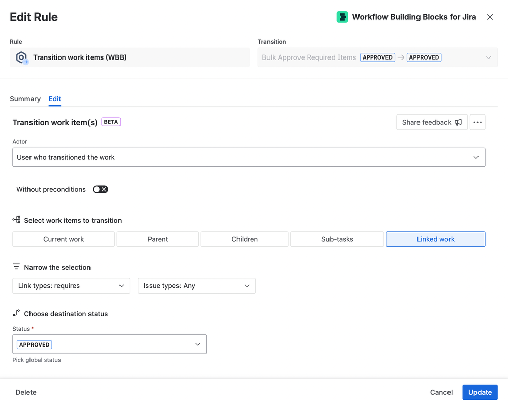Screen dimensions: 508x404
Task: Click the megaphone icon in Share feedback
Action: point(458,122)
